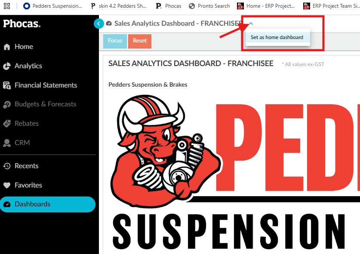Viewport: 360px width, 254px height.
Task: Select the Budgets & Forecasts icon
Action: pyautogui.click(x=7, y=104)
